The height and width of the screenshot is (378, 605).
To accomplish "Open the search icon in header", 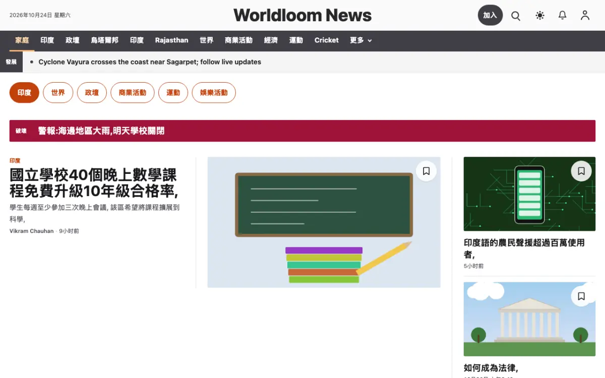I will [x=516, y=16].
